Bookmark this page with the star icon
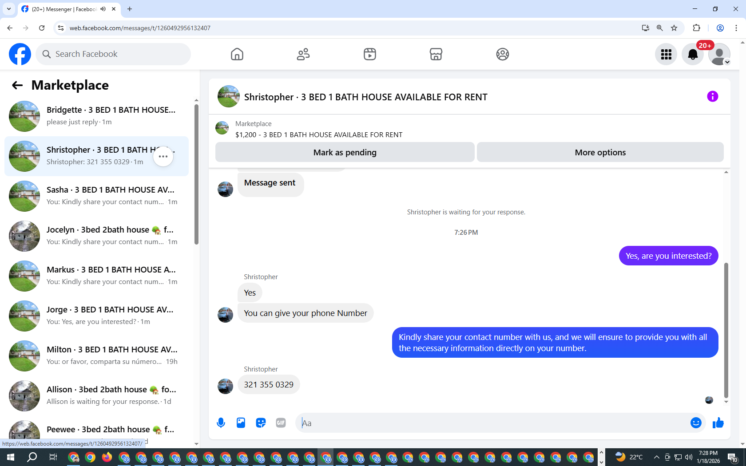 [x=674, y=28]
